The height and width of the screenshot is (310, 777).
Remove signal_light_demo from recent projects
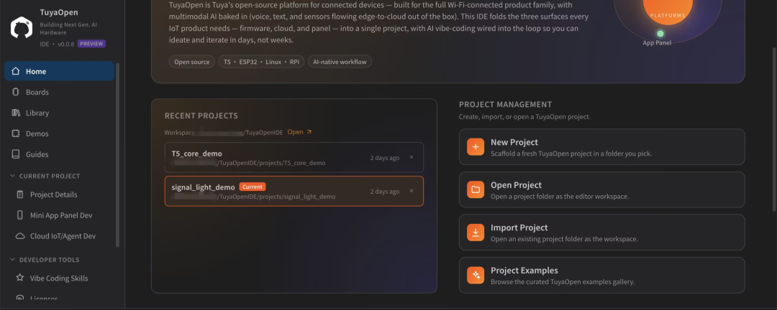click(x=412, y=191)
